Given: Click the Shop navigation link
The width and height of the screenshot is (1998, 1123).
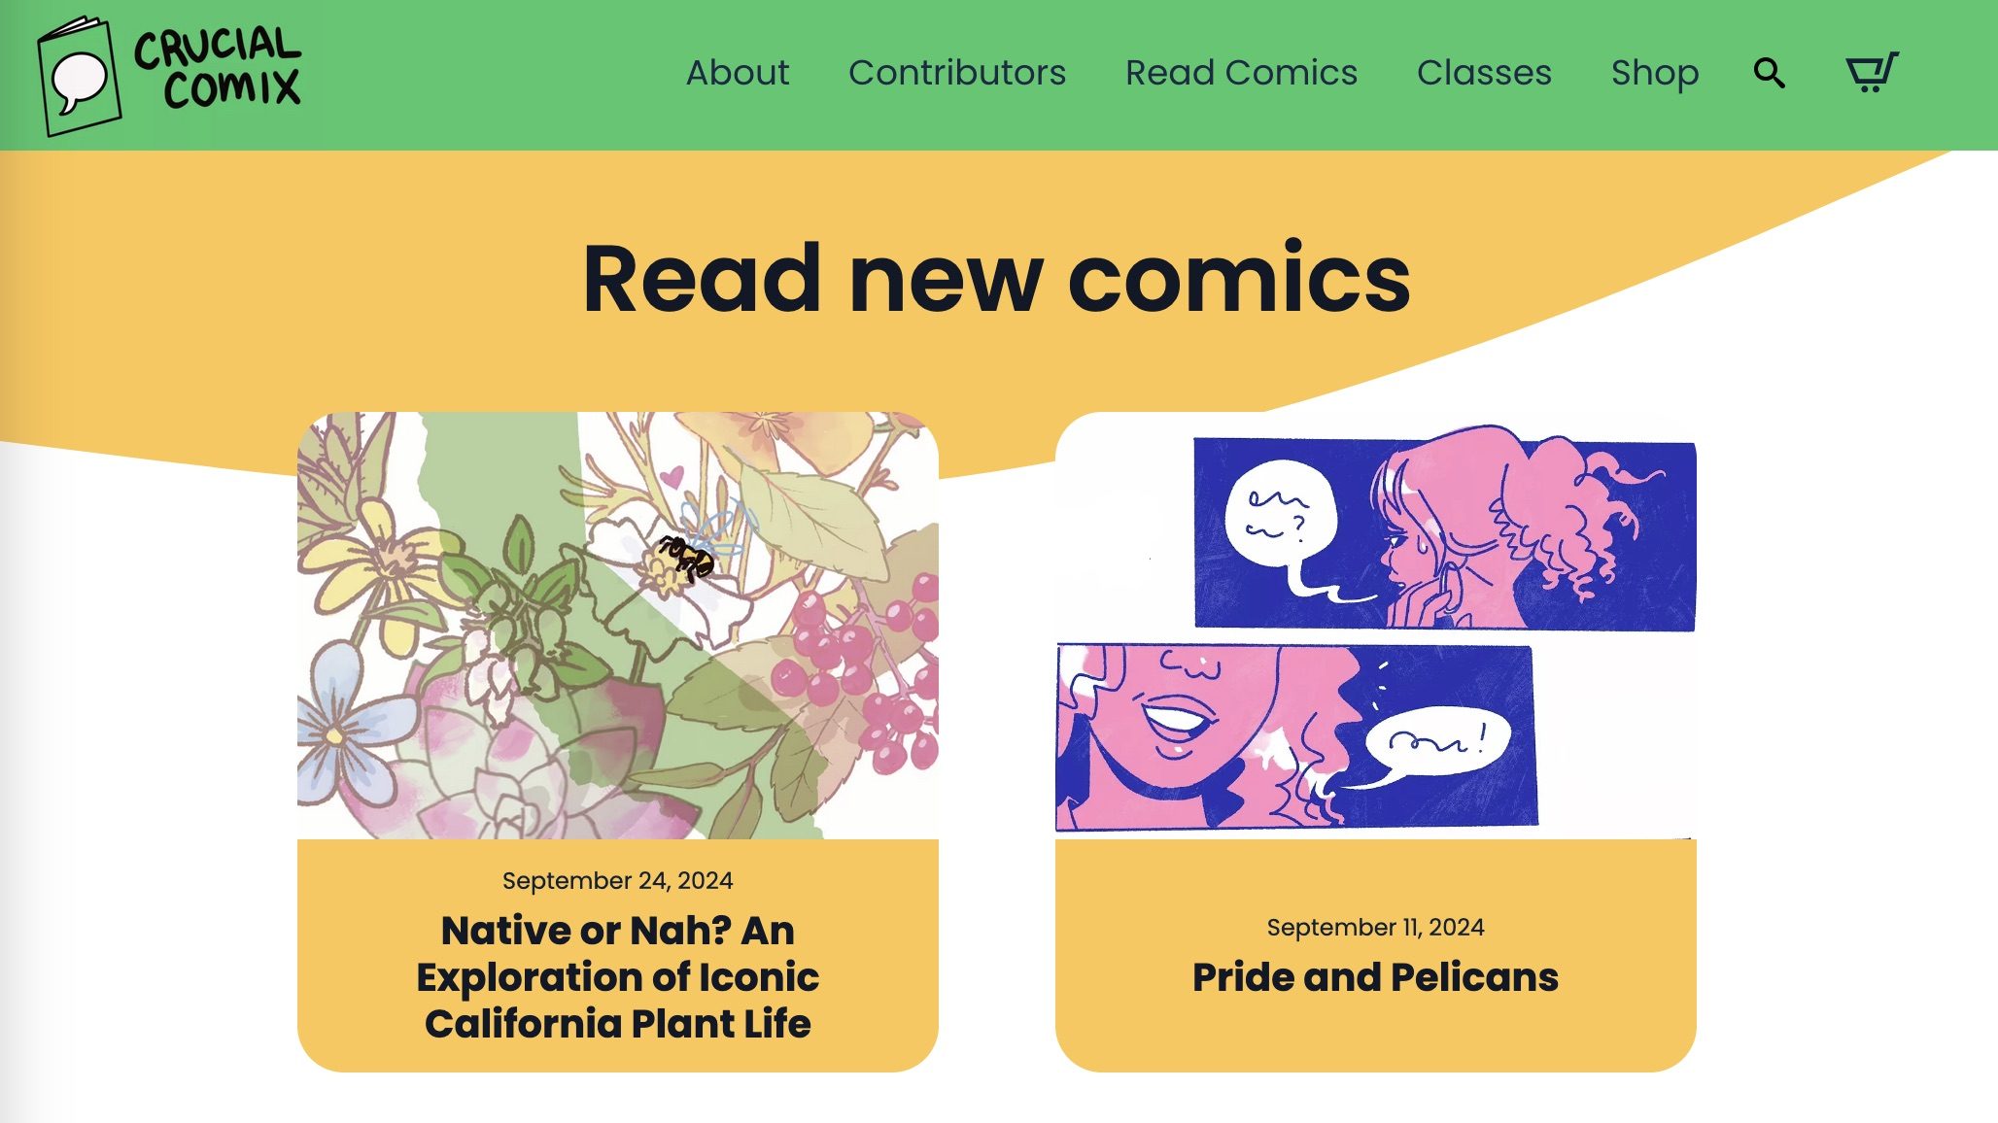Looking at the screenshot, I should pyautogui.click(x=1655, y=73).
